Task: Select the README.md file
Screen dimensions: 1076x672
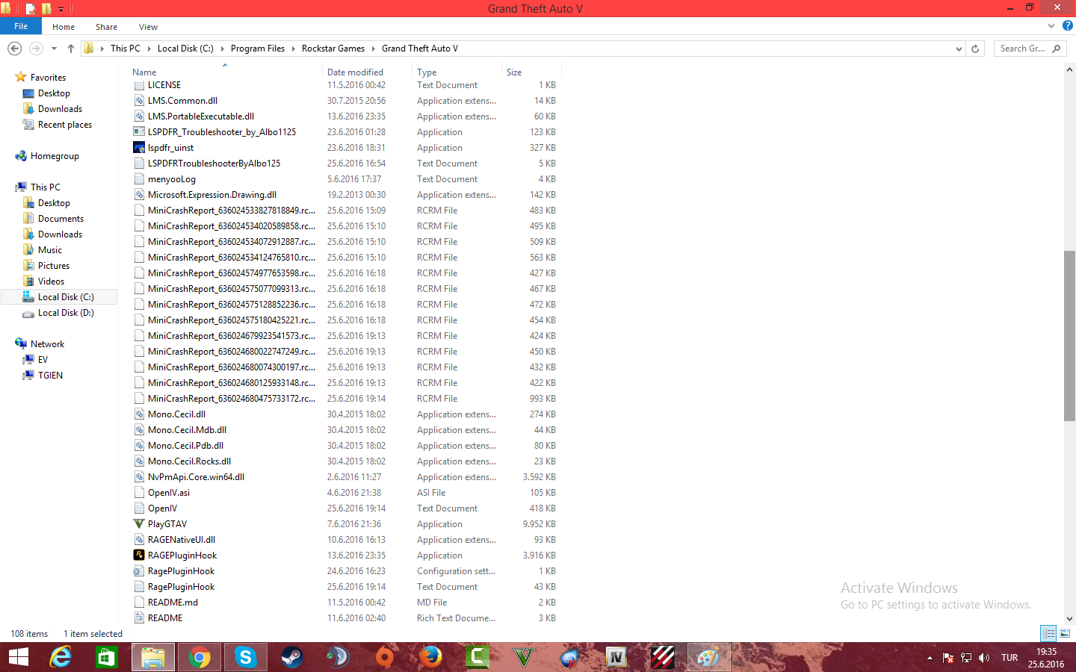Action: pyautogui.click(x=173, y=603)
